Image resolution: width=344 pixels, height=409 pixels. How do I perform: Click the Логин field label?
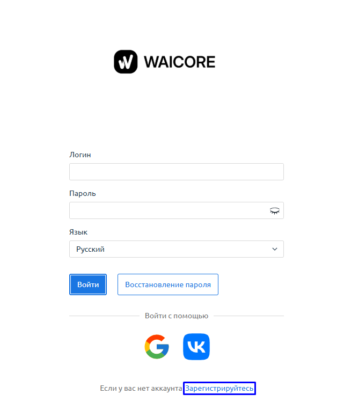pos(80,155)
